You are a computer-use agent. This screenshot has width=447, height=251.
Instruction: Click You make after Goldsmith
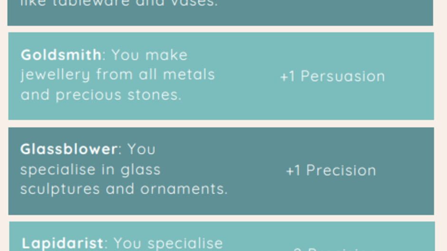149,55
